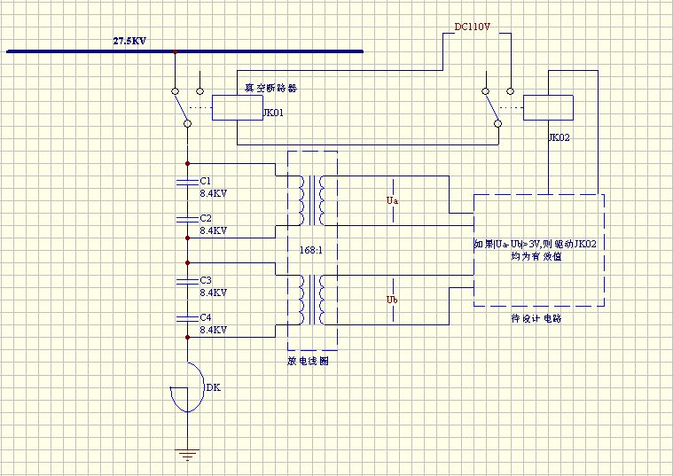Image resolution: width=673 pixels, height=476 pixels.
Task: Click the Ua voltage label
Action: click(x=392, y=200)
